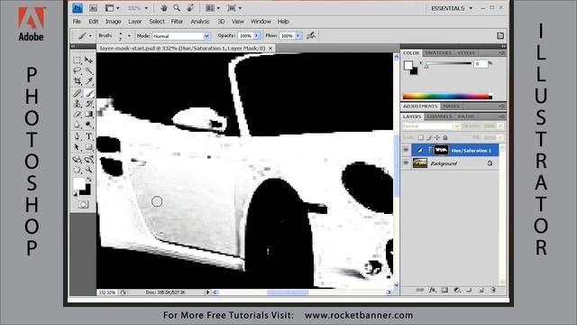This screenshot has height=325, width=577.
Task: Click the Hue/Saturation layer mask thumbnail
Action: 441,150
